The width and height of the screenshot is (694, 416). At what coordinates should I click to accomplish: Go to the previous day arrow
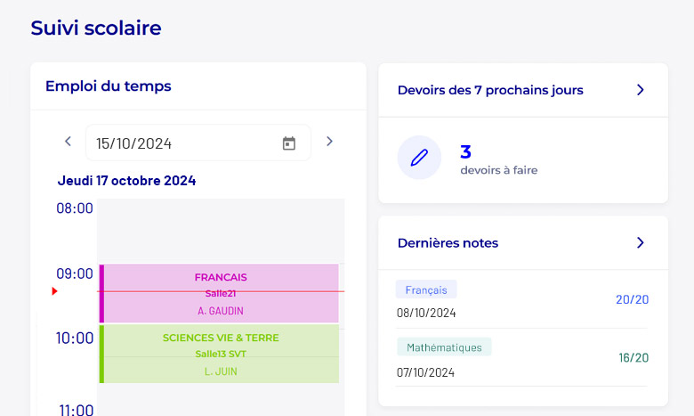[x=68, y=142]
